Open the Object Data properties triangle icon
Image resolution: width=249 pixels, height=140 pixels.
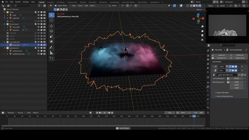pos(208,103)
